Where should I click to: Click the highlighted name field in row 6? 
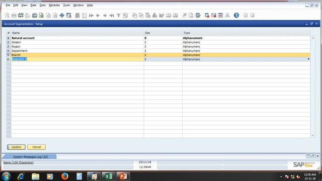pyautogui.click(x=77, y=59)
